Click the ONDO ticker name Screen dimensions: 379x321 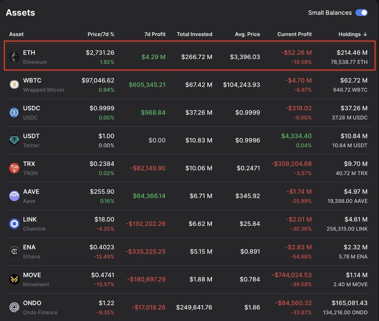[x=32, y=303]
